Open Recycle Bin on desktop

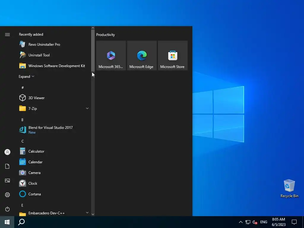[x=289, y=189]
